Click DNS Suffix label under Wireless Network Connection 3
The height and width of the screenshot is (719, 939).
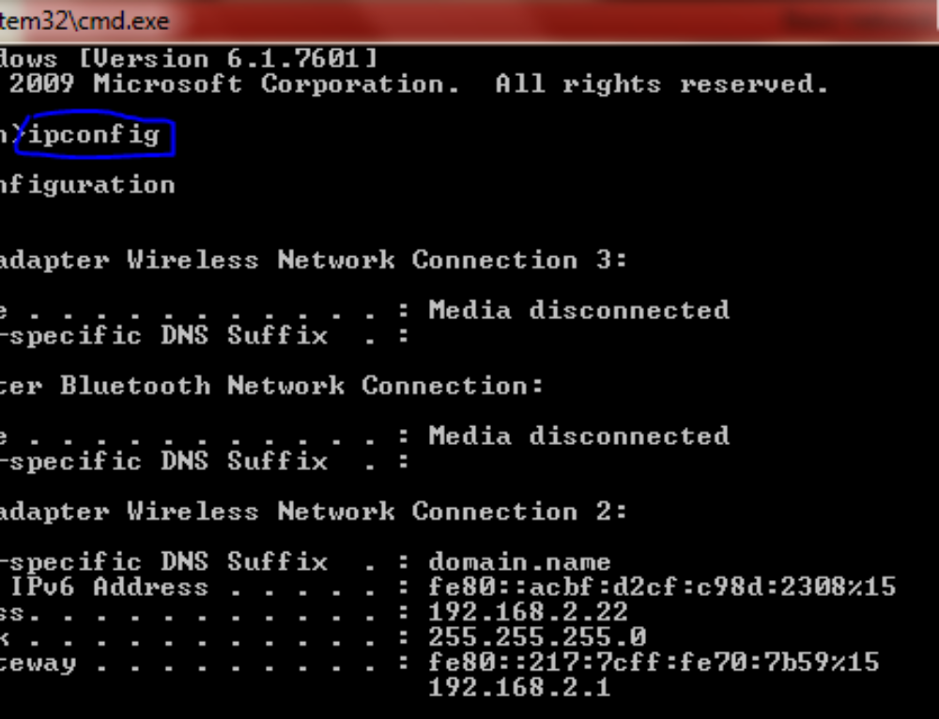(x=244, y=335)
